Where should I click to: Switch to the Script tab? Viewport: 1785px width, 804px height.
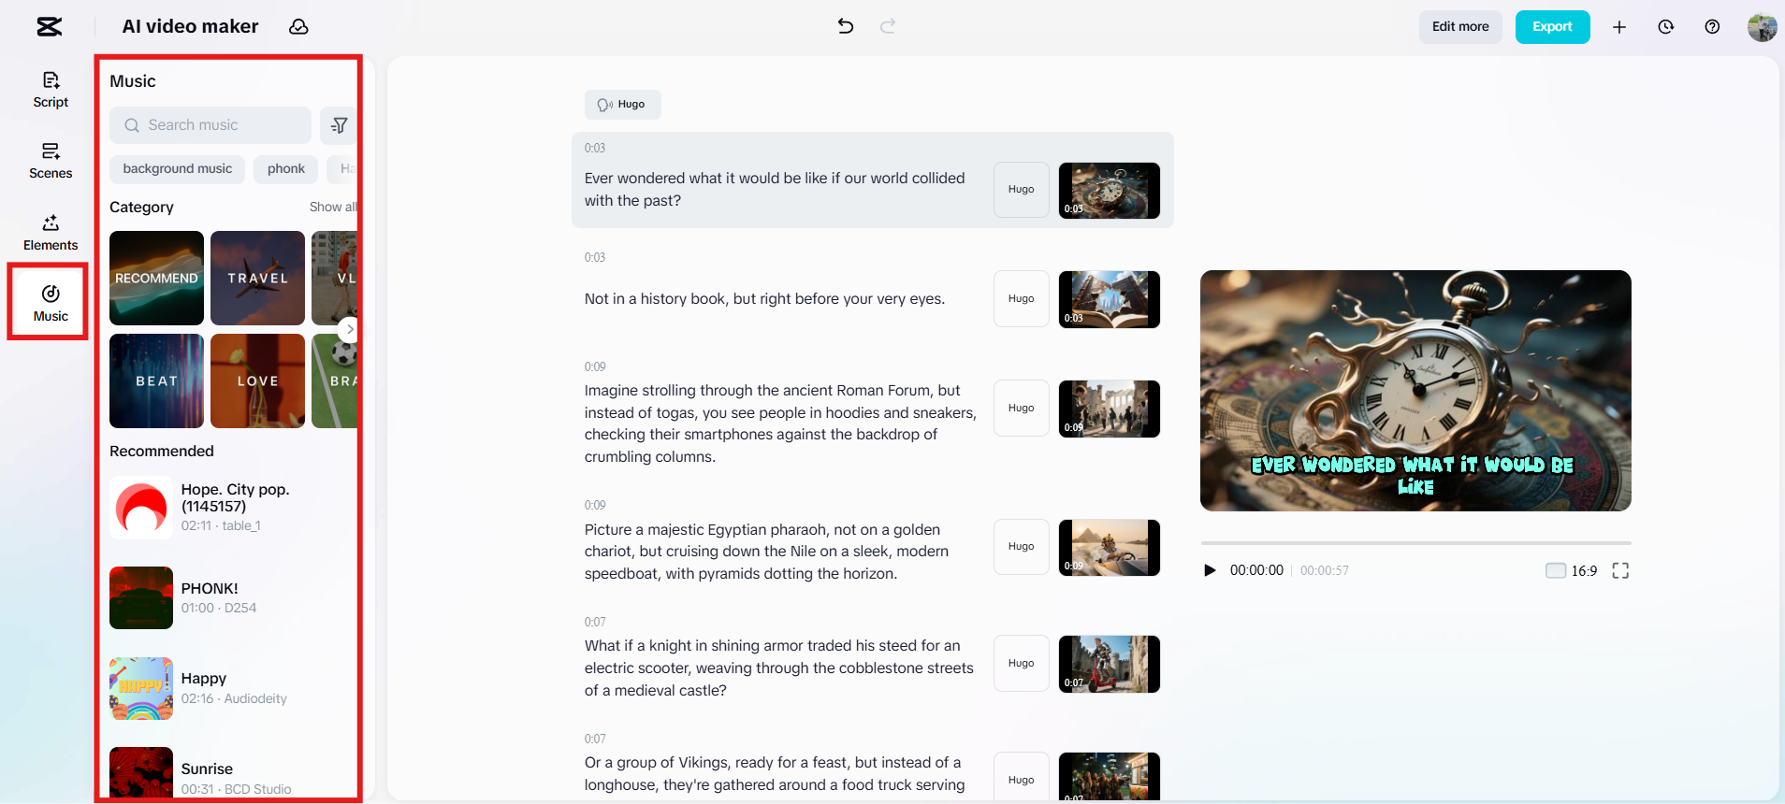coord(51,90)
